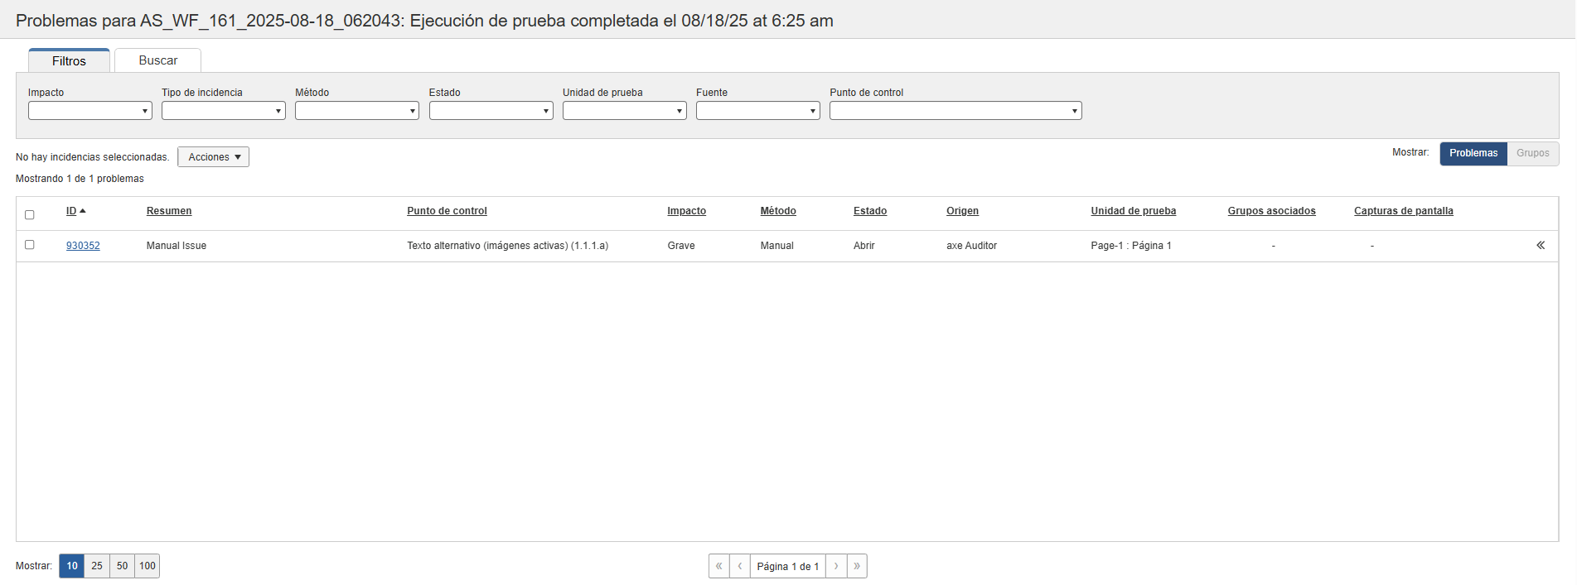Expand row details with double-chevron icon

[1540, 246]
